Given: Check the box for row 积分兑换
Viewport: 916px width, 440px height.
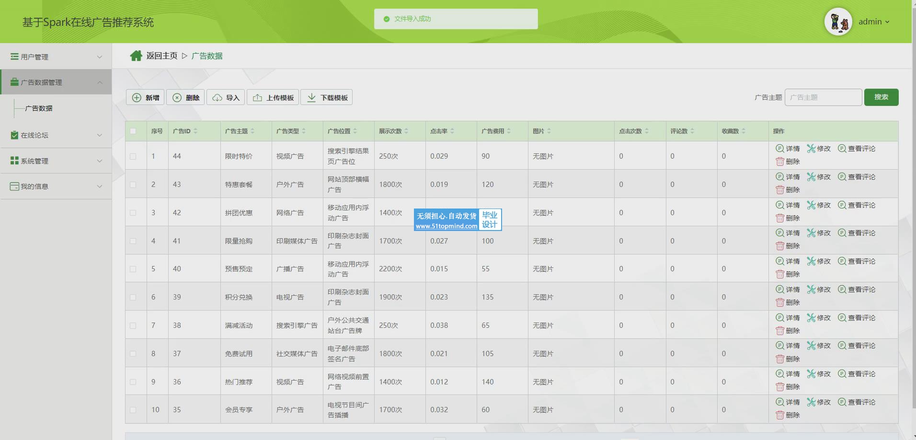Looking at the screenshot, I should pyautogui.click(x=133, y=297).
